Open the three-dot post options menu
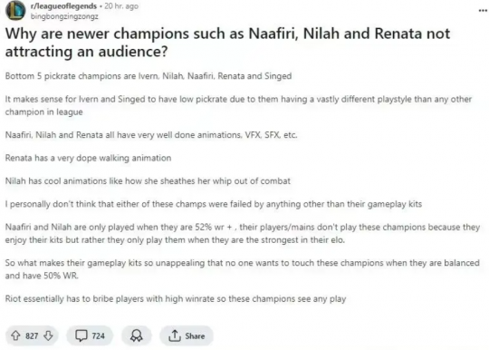 (x=483, y=10)
